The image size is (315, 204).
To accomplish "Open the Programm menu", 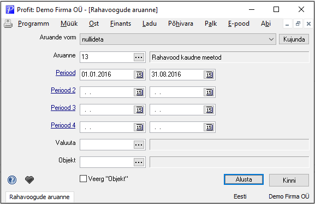I will (33, 24).
